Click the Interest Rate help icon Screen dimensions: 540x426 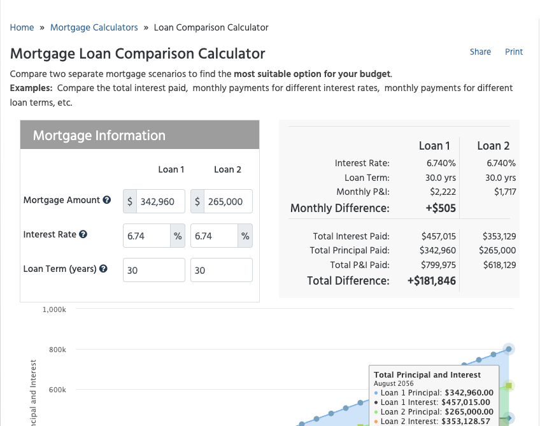click(x=83, y=234)
